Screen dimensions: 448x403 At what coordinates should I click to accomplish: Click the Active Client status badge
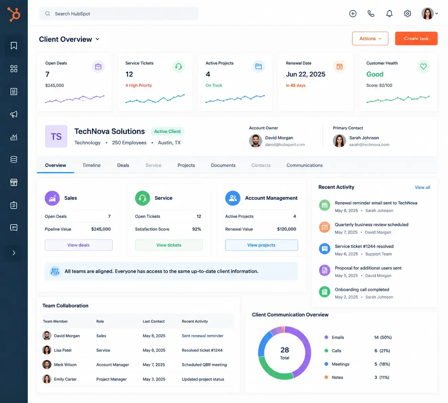point(167,131)
